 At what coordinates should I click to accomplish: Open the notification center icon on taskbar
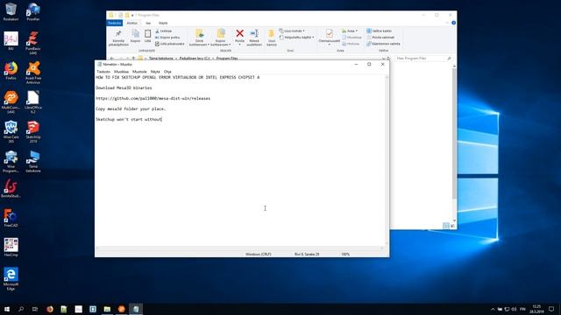click(551, 309)
